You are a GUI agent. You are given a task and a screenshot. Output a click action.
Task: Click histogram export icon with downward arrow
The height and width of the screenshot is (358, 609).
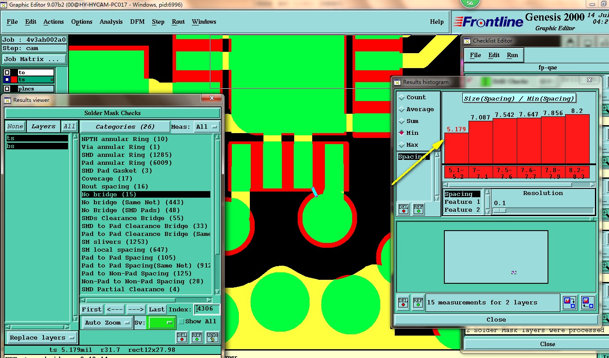pos(570,302)
